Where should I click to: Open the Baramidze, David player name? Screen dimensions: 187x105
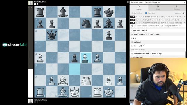pos(40,2)
